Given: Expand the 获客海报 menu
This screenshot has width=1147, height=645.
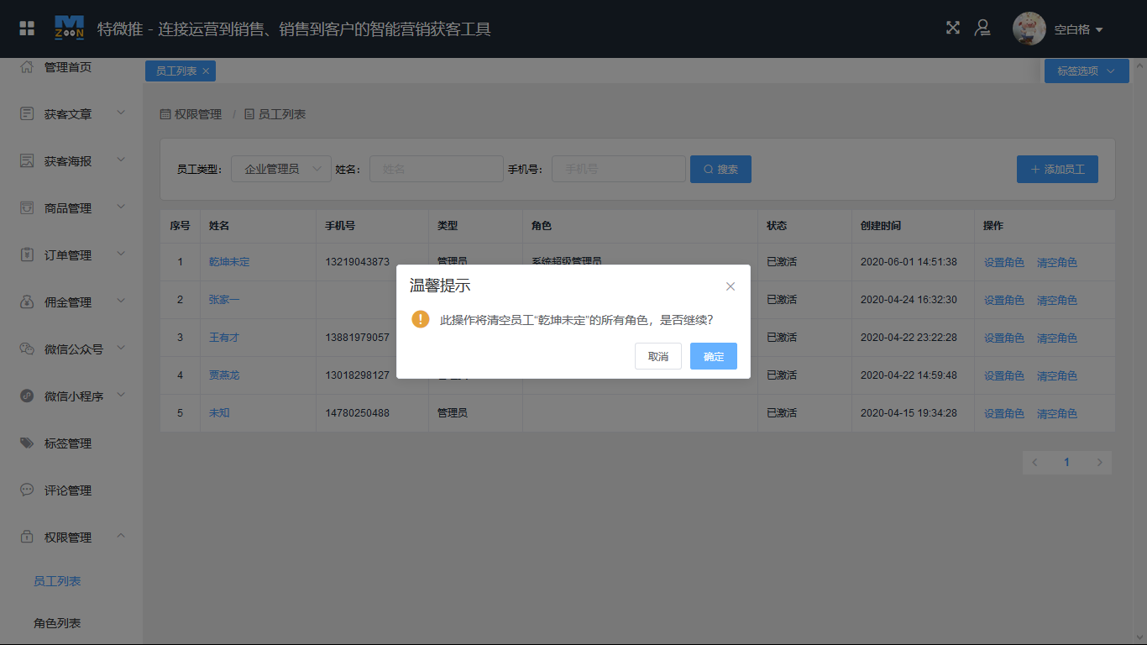Looking at the screenshot, I should tap(71, 160).
